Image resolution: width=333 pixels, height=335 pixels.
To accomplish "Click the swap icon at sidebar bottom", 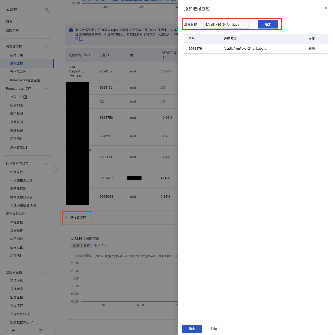I will point(13,331).
